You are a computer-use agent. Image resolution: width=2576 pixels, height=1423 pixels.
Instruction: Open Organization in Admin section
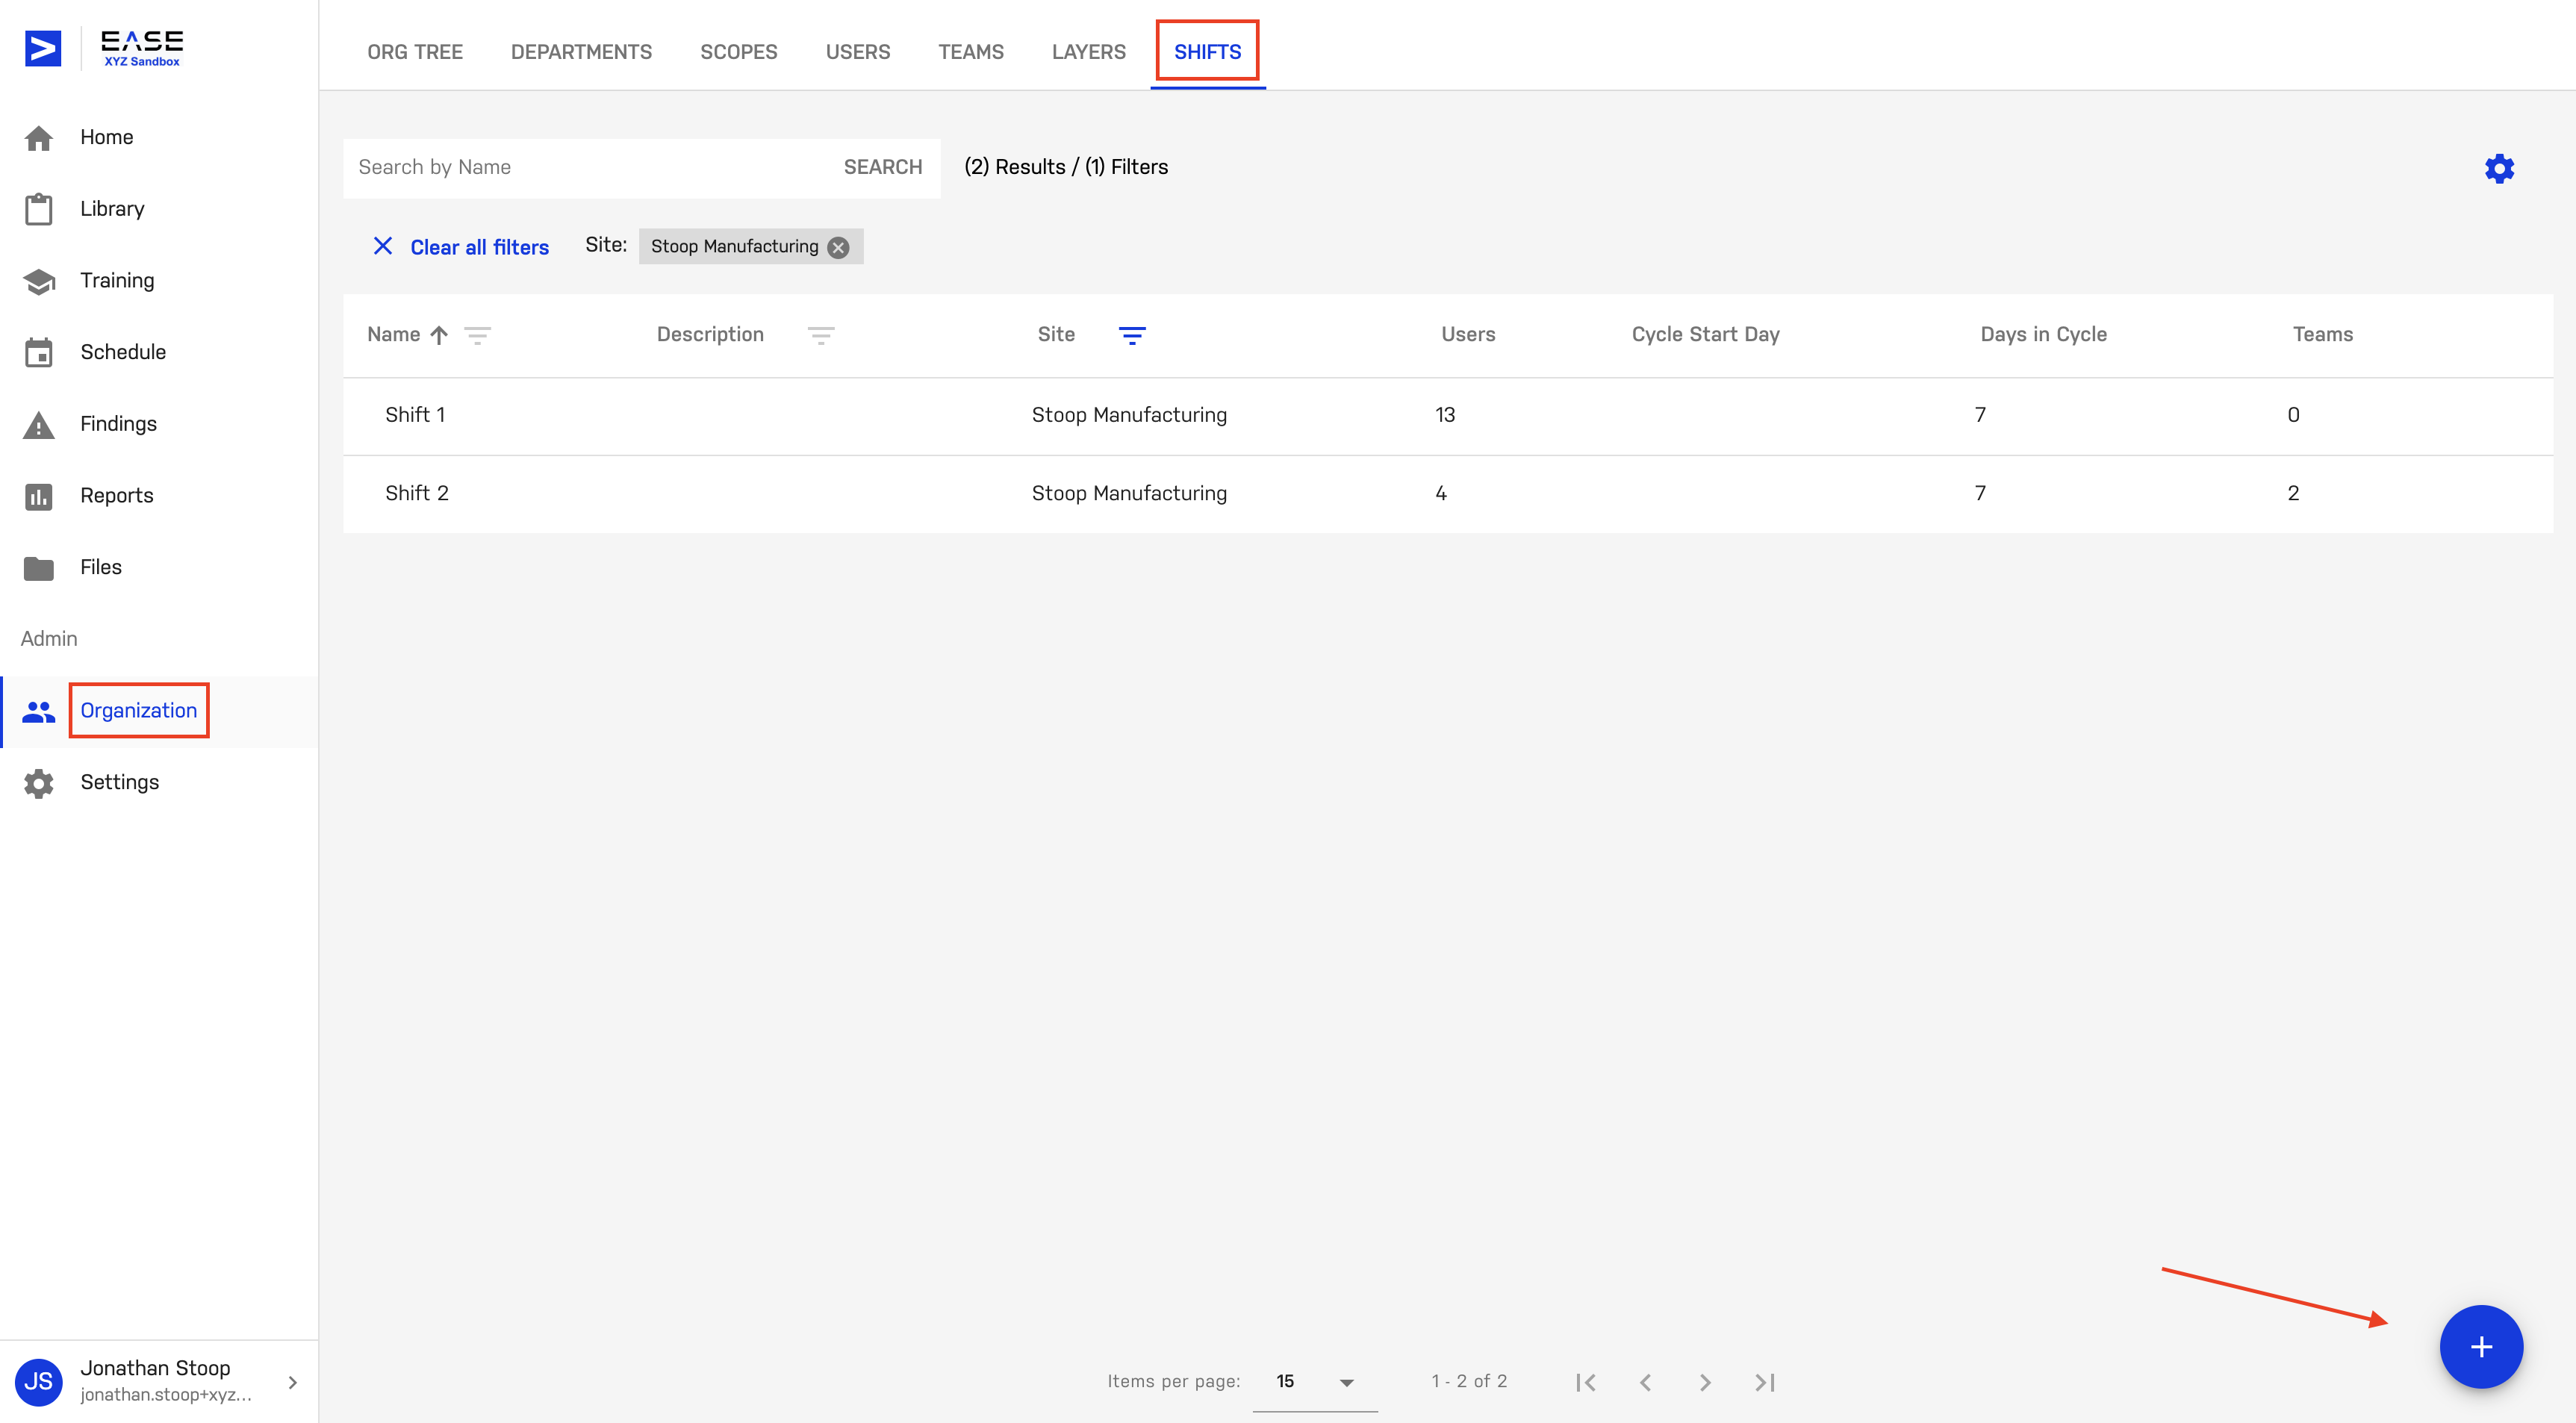click(x=138, y=710)
